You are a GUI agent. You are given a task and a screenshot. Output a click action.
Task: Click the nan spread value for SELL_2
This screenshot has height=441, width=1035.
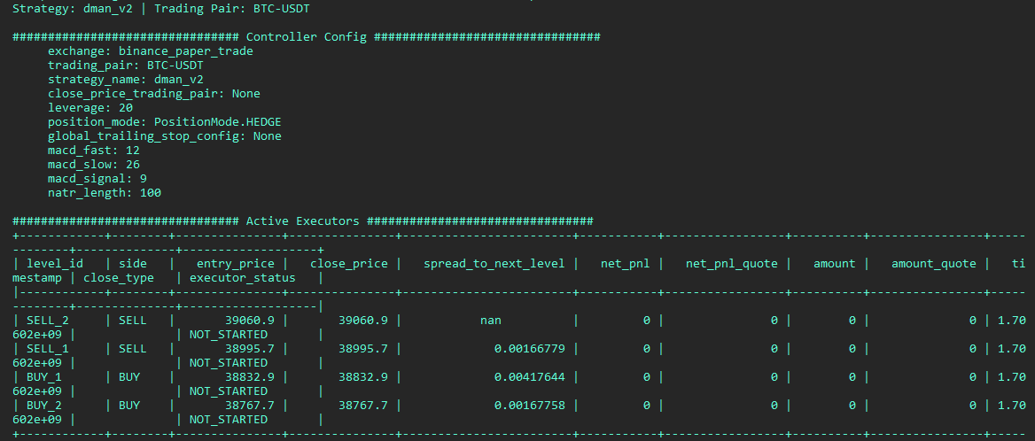click(490, 321)
